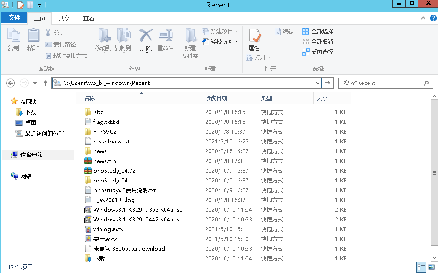Click the Cut scissors icon
The image size is (438, 273).
point(48,33)
